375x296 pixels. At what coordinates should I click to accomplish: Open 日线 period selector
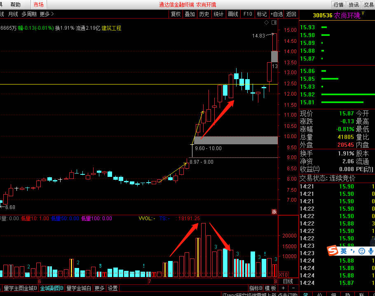click(288, 282)
